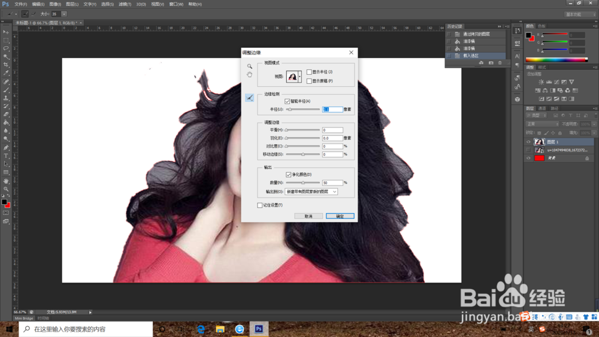This screenshot has width=599, height=337.
Task: Open the Mini Bridge panel tab
Action: click(24, 318)
